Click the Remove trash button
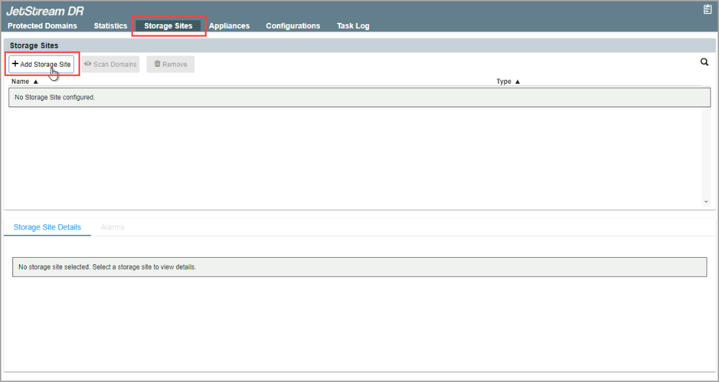Image resolution: width=719 pixels, height=382 pixels. pyautogui.click(x=170, y=64)
